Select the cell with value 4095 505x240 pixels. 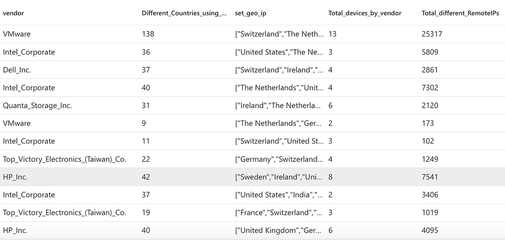tap(430, 230)
